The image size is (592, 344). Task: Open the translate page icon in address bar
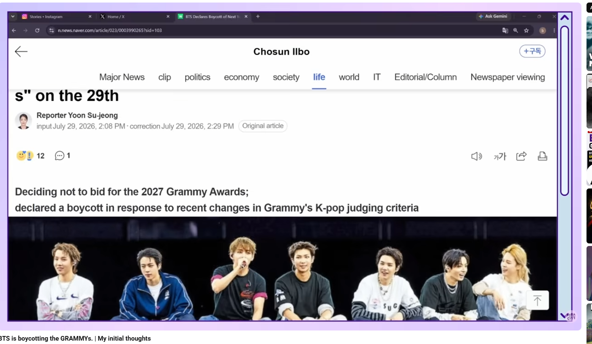505,30
